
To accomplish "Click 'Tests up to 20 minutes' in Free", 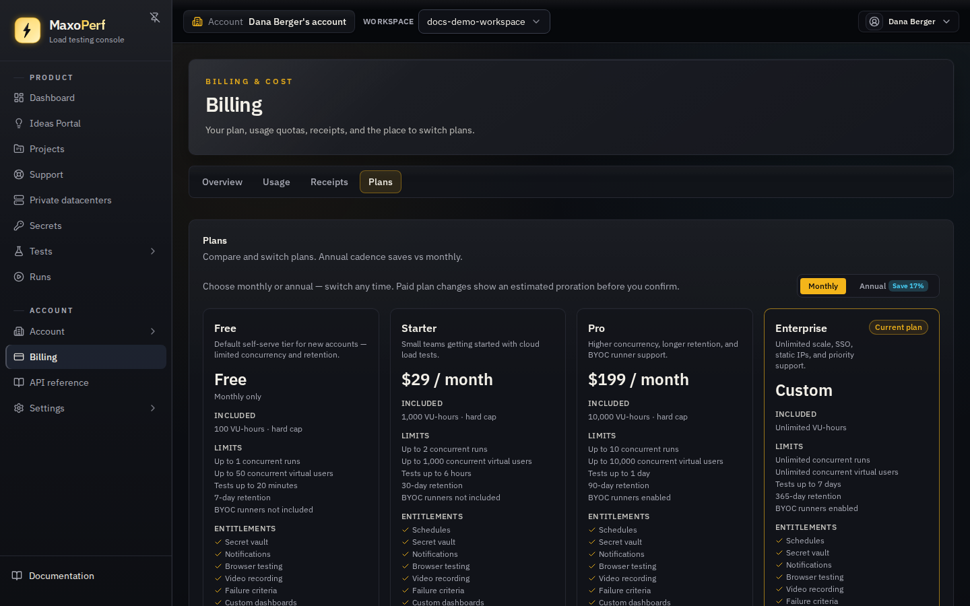I will point(256,485).
